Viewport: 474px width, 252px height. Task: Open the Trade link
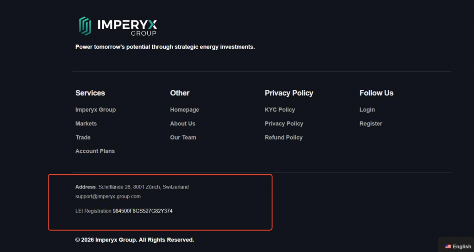coord(83,137)
